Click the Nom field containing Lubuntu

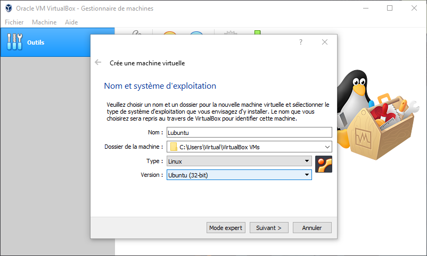coord(249,132)
